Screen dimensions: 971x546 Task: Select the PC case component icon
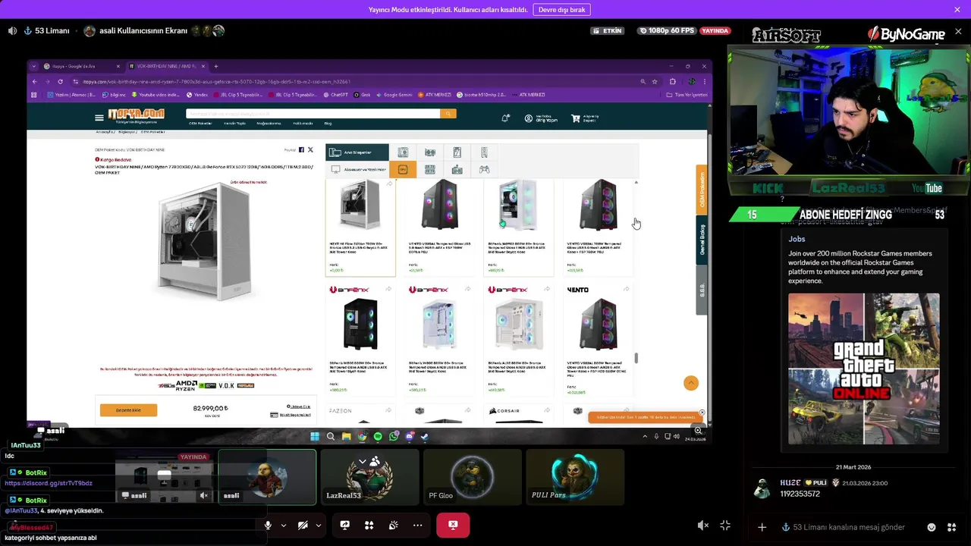coord(484,152)
